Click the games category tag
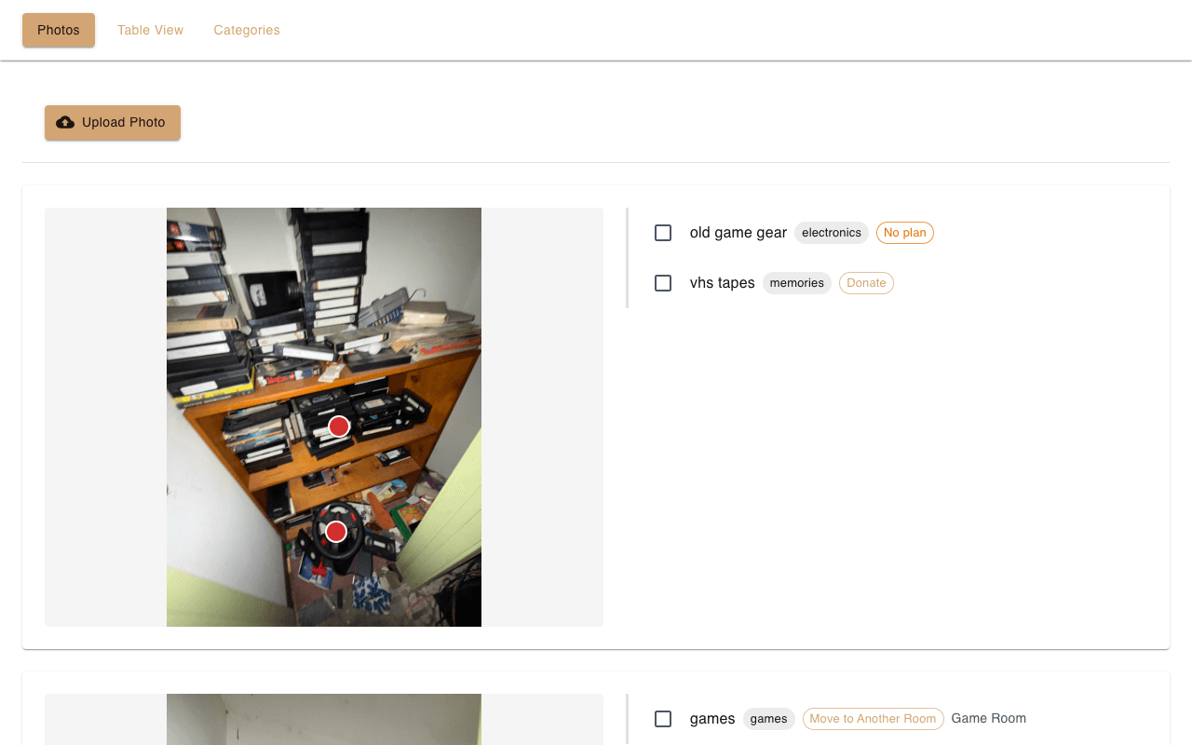Viewport: 1192px width, 745px height. 769,719
